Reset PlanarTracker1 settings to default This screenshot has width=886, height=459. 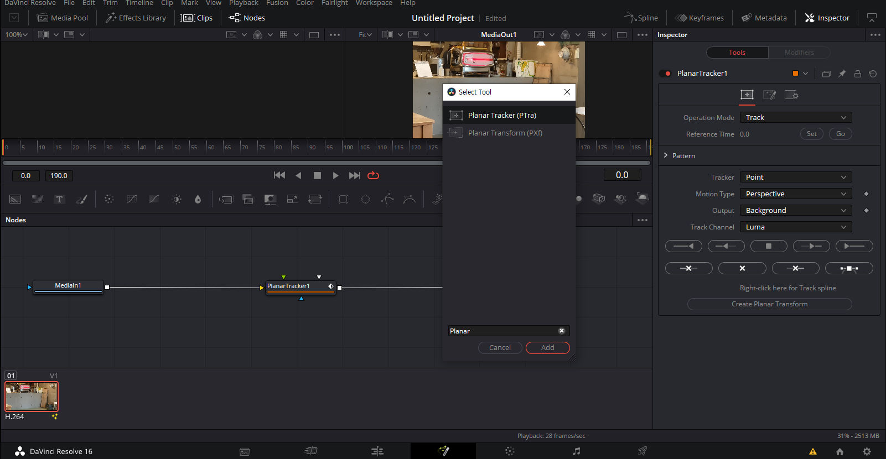(x=873, y=74)
